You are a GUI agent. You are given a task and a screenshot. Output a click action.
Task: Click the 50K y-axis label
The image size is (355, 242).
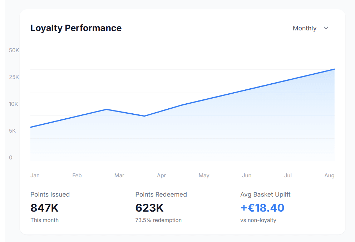click(13, 50)
